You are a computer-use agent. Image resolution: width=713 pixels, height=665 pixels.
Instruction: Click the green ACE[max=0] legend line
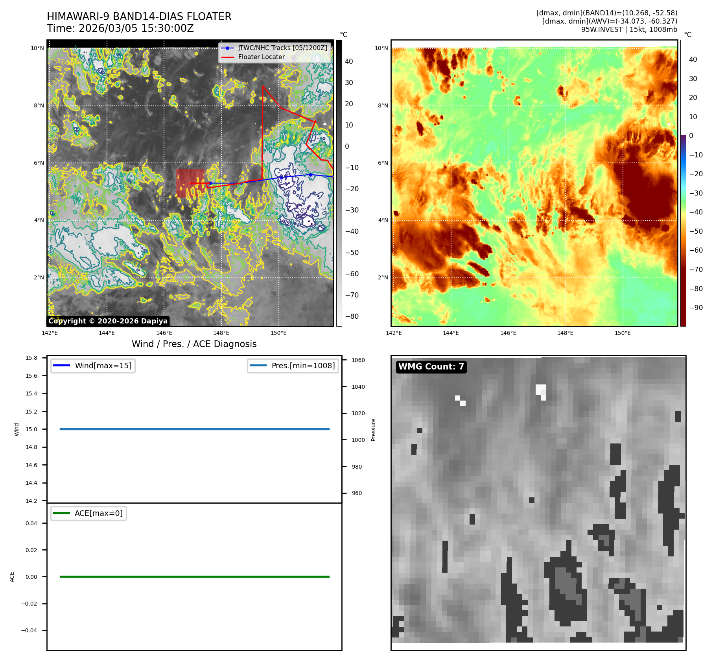coord(61,513)
